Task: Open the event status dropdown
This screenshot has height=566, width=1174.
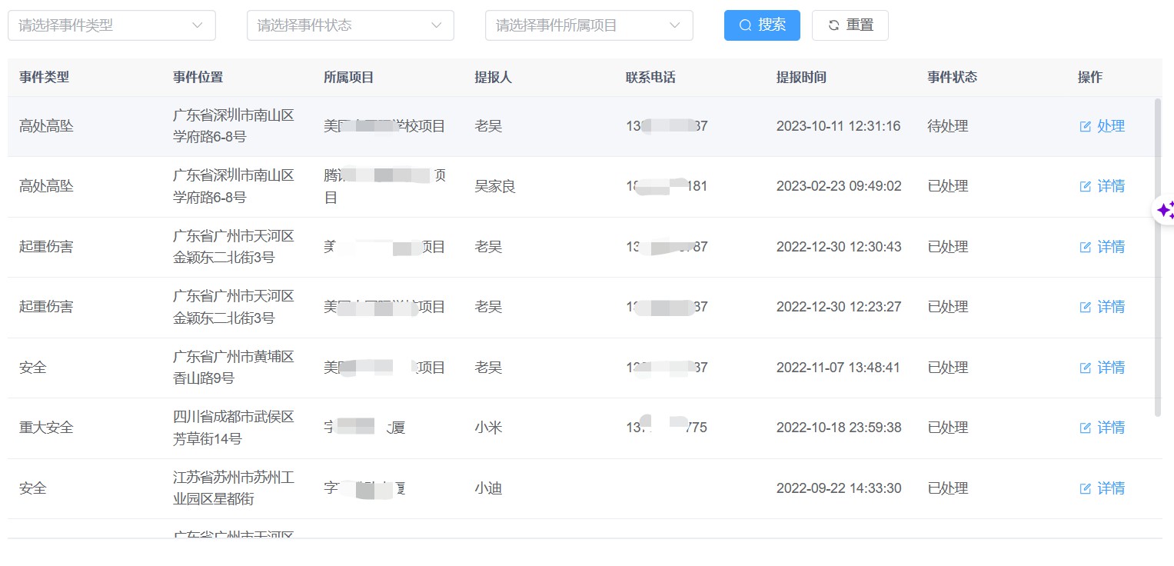Action: (350, 25)
